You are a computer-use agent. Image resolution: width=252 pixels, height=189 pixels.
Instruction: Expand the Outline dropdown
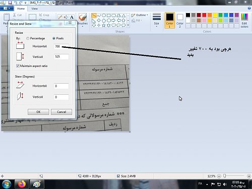(140, 15)
